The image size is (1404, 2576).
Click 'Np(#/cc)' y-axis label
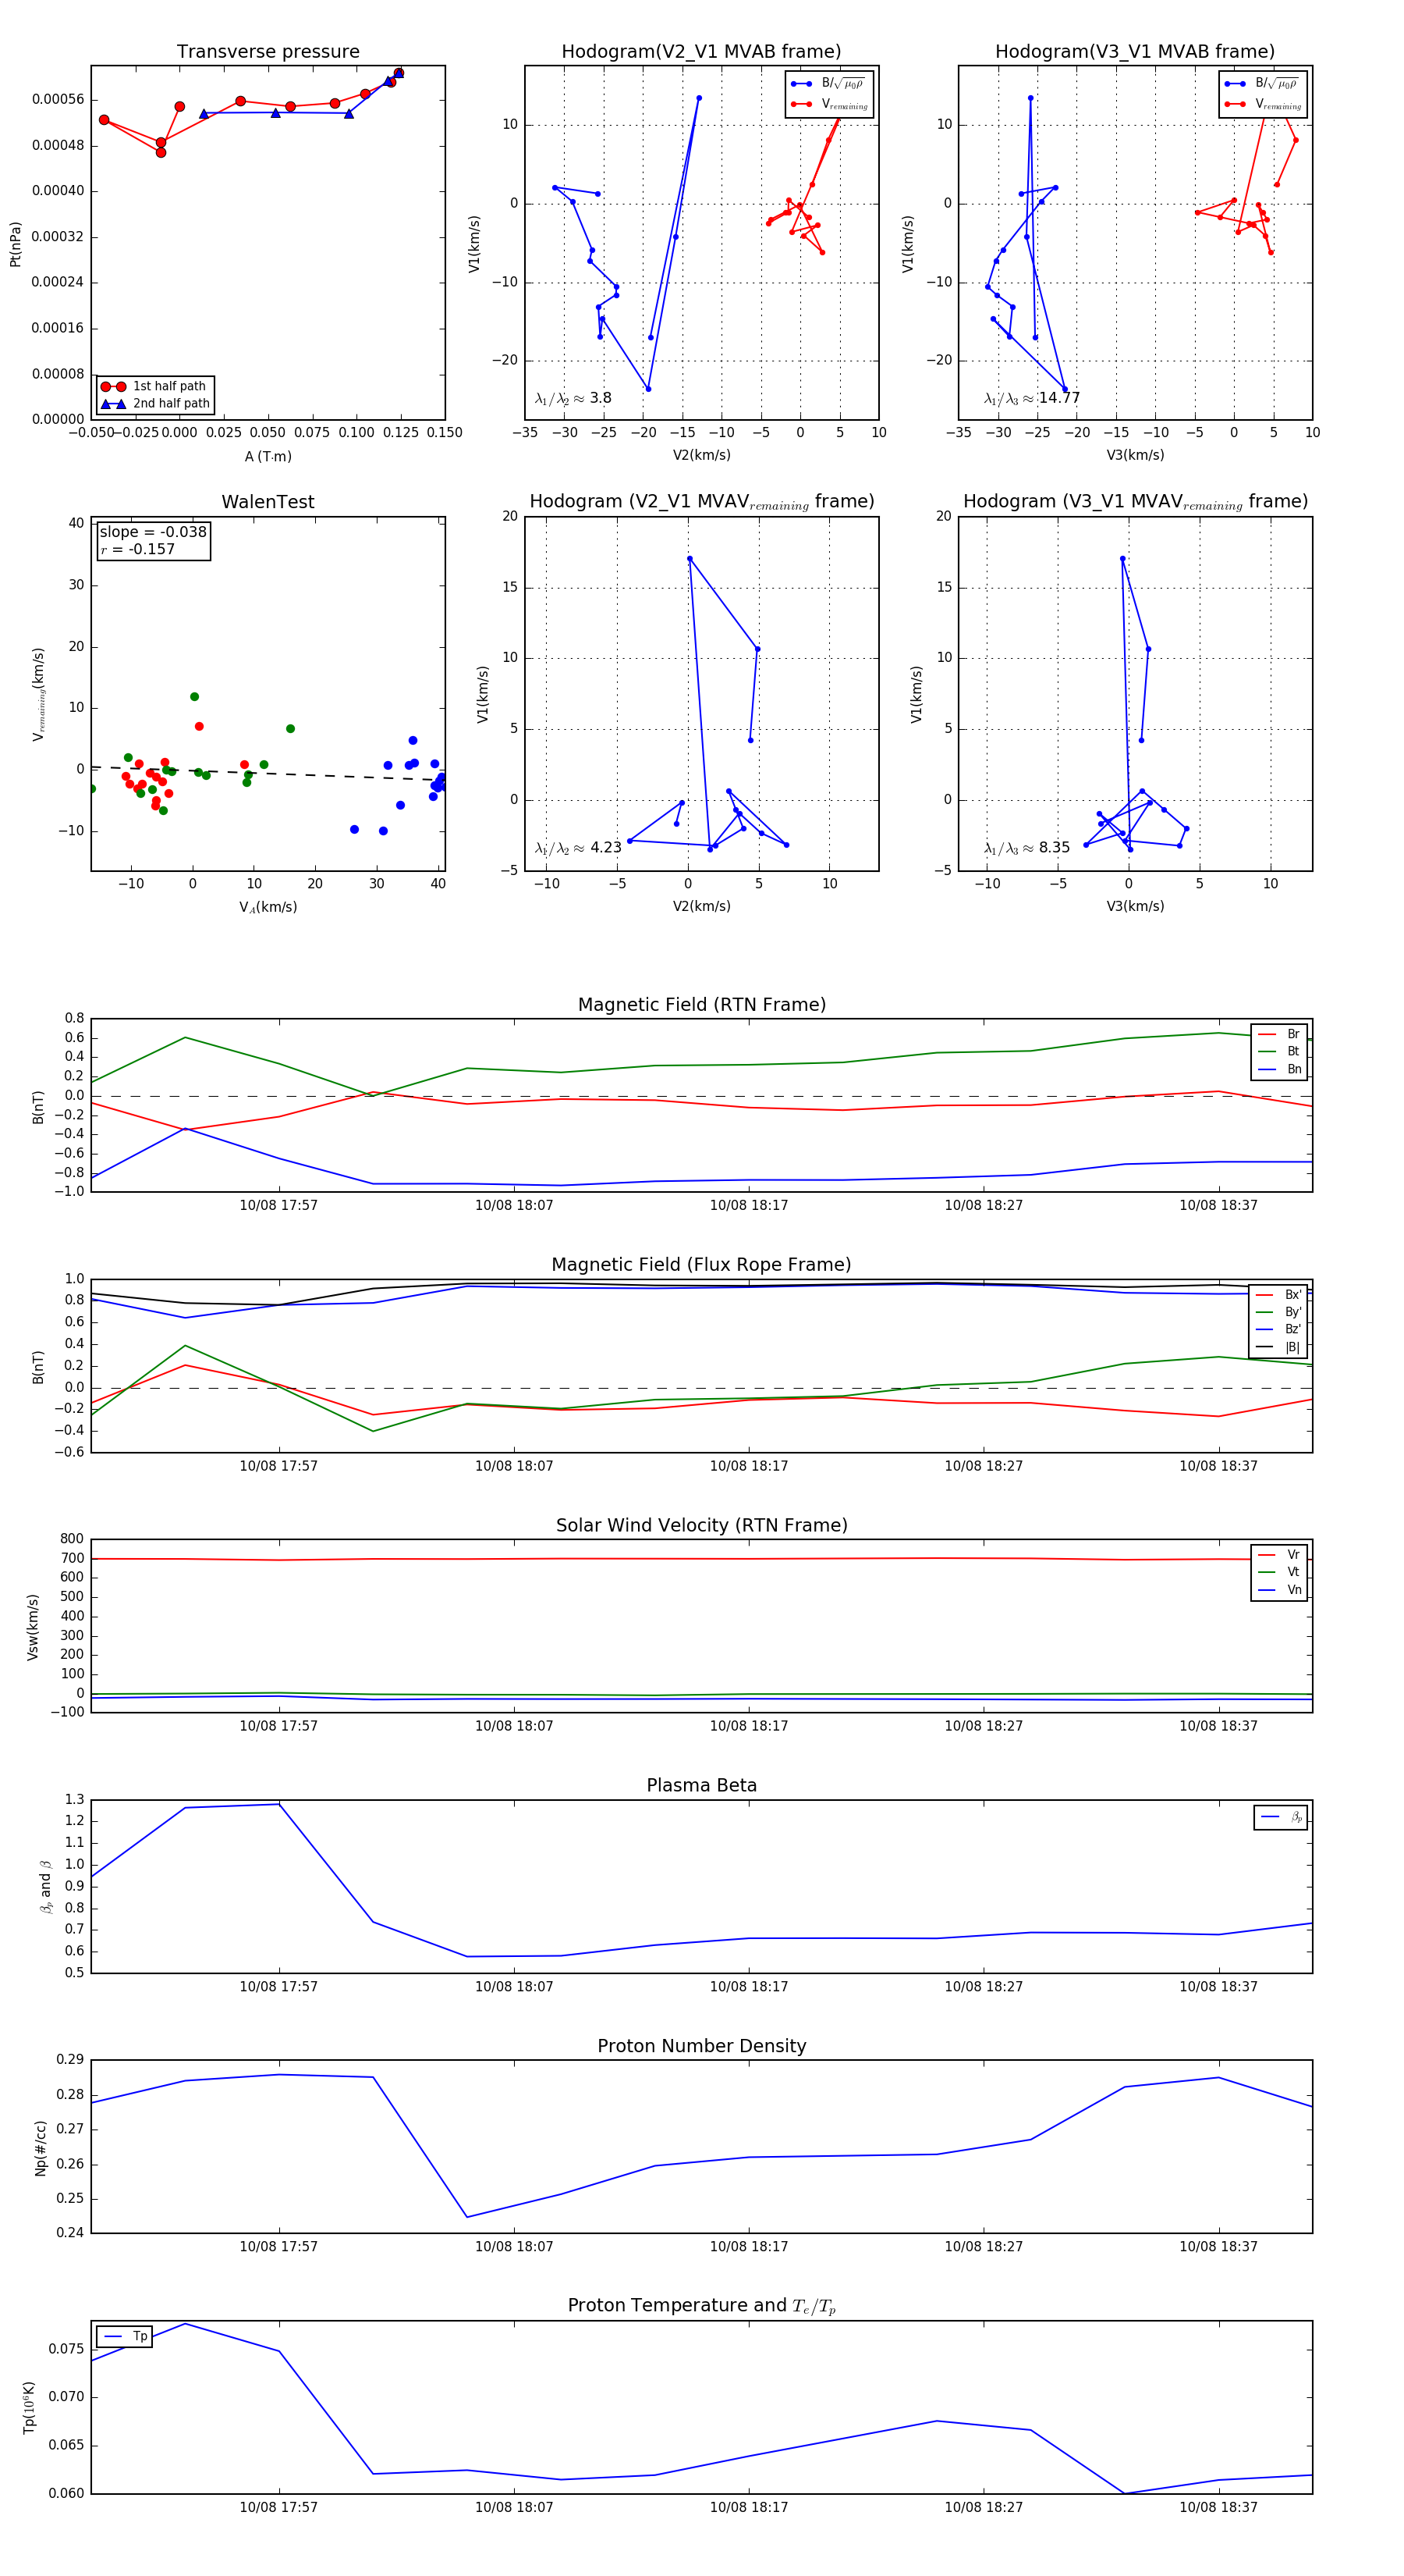(x=41, y=2148)
